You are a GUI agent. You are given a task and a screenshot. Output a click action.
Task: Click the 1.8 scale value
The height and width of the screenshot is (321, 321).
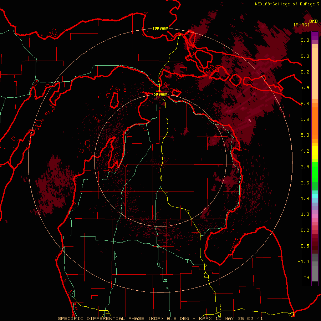pyautogui.click(x=305, y=199)
